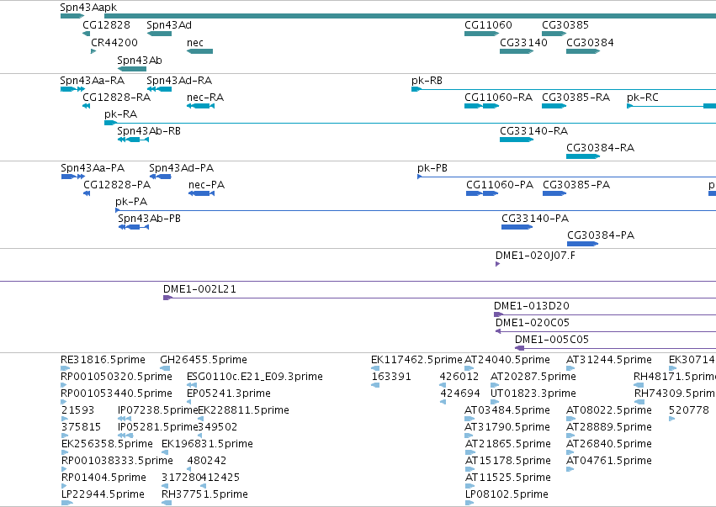Click the pk-RA transcript label
Image resolution: width=716 pixels, height=507 pixels.
coord(120,114)
